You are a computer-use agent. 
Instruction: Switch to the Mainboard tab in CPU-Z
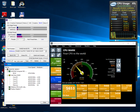[19, 23]
